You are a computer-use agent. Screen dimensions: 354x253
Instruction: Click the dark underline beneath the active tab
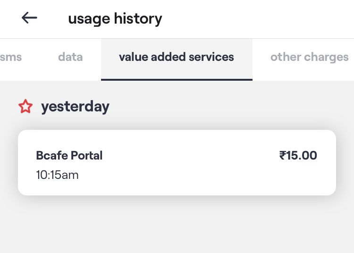[177, 79]
